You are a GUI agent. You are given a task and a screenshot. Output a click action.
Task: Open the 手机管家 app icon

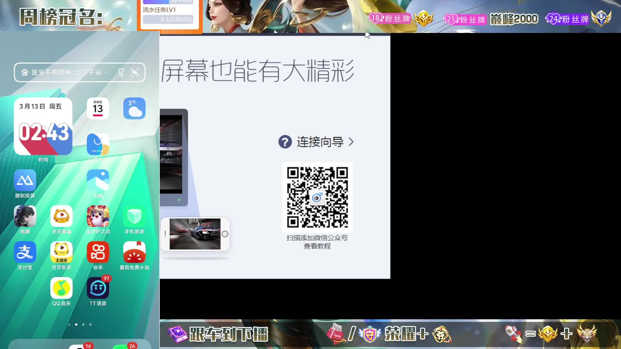coord(134,217)
